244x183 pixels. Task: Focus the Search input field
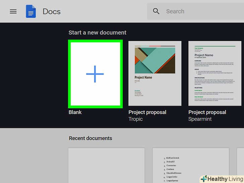(x=201, y=11)
